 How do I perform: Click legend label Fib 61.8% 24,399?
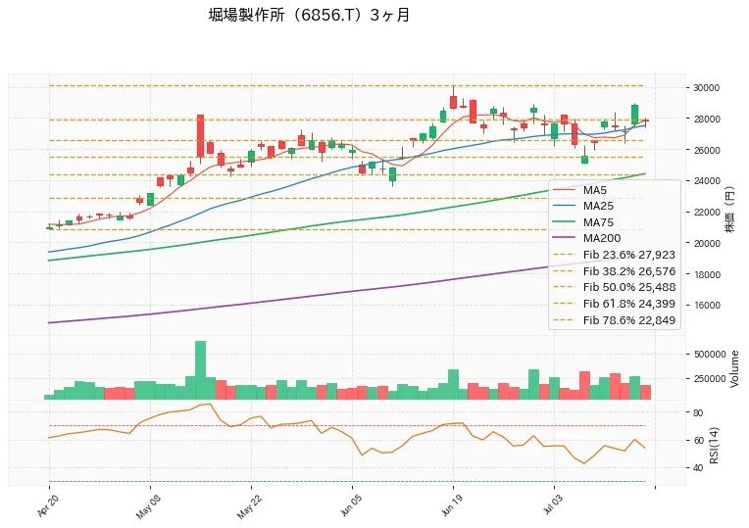629,304
